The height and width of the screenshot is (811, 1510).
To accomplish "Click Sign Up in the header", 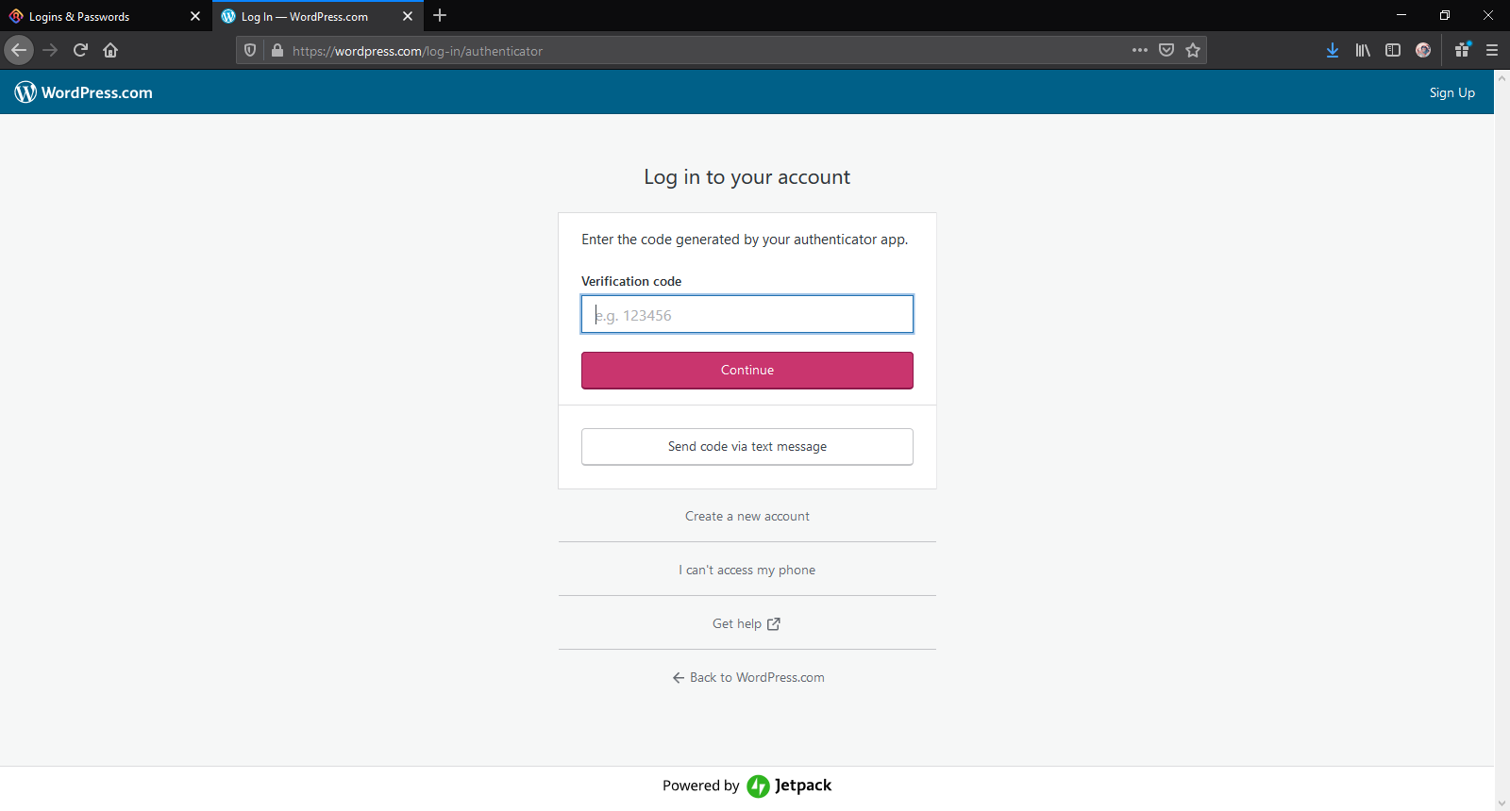I will [1451, 92].
